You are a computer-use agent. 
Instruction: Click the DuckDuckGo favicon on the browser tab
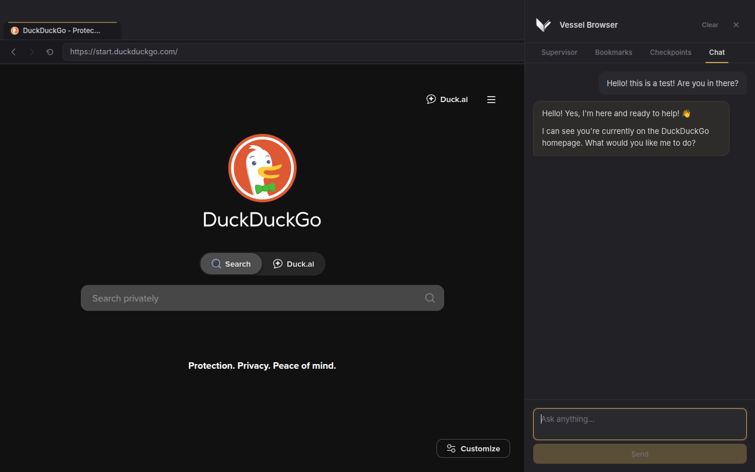coord(14,30)
